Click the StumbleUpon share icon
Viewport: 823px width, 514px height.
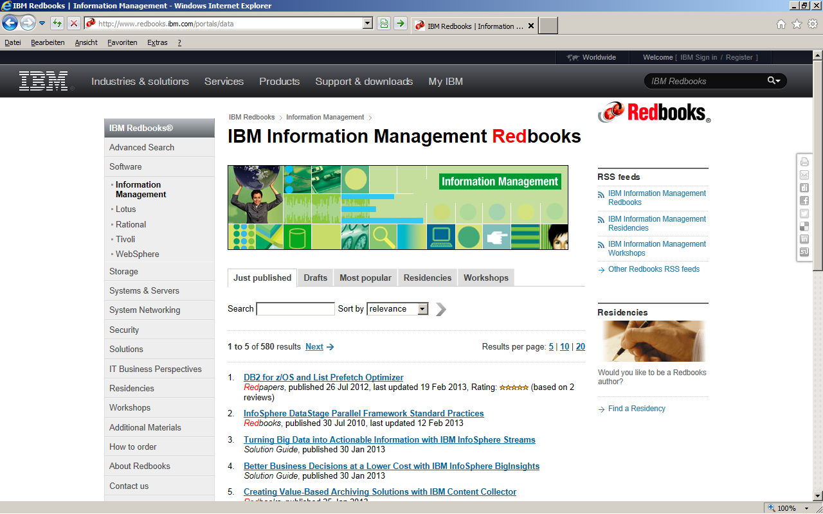[x=804, y=252]
